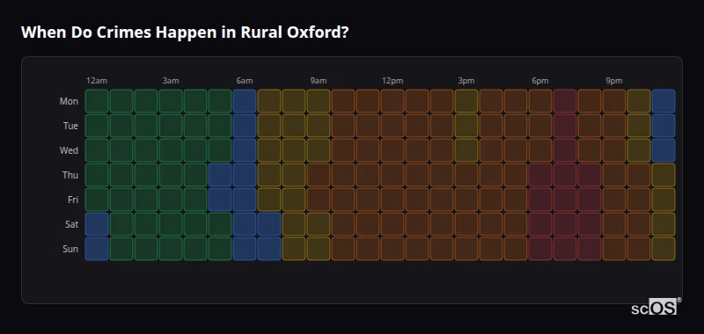This screenshot has width=704, height=334.
Task: Click the 12am hour label
Action: [x=97, y=81]
